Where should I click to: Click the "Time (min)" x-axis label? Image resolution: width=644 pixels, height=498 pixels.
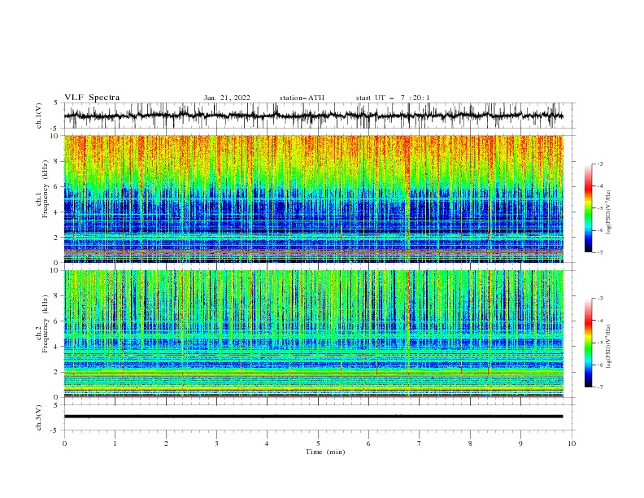point(325,452)
